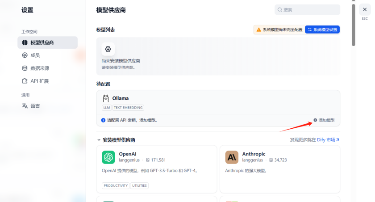This screenshot has width=375, height=202.
Task: Click the plus icon beside 添加模型
Action: tap(315, 120)
